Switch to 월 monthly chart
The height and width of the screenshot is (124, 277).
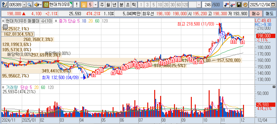click(108, 5)
